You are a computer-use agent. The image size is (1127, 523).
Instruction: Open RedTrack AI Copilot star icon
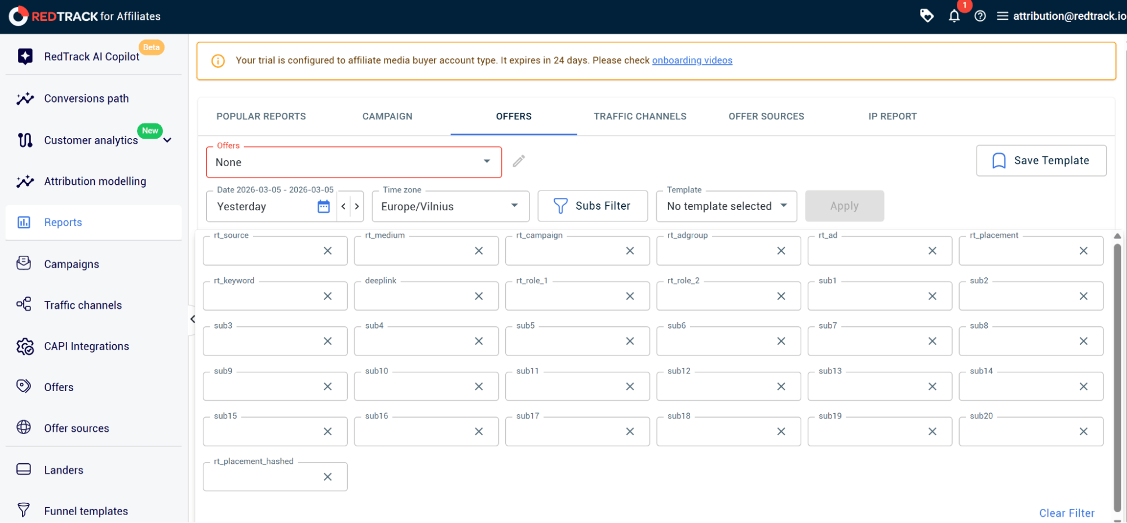(25, 56)
